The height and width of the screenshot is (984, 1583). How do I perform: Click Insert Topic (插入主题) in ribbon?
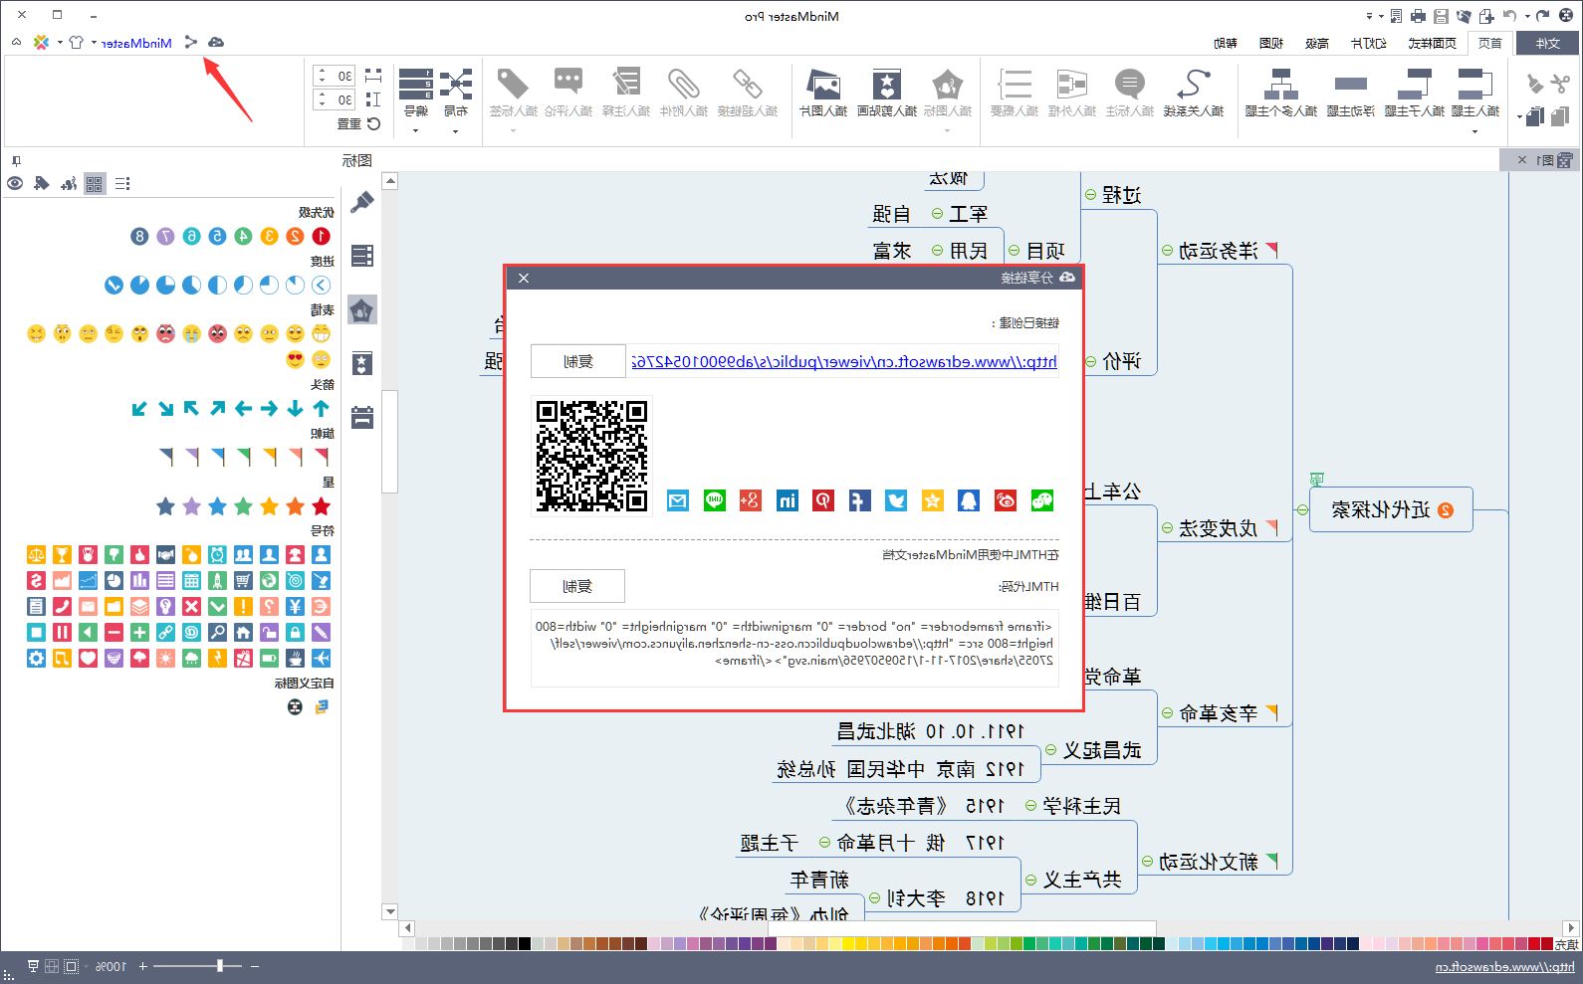point(1474,93)
